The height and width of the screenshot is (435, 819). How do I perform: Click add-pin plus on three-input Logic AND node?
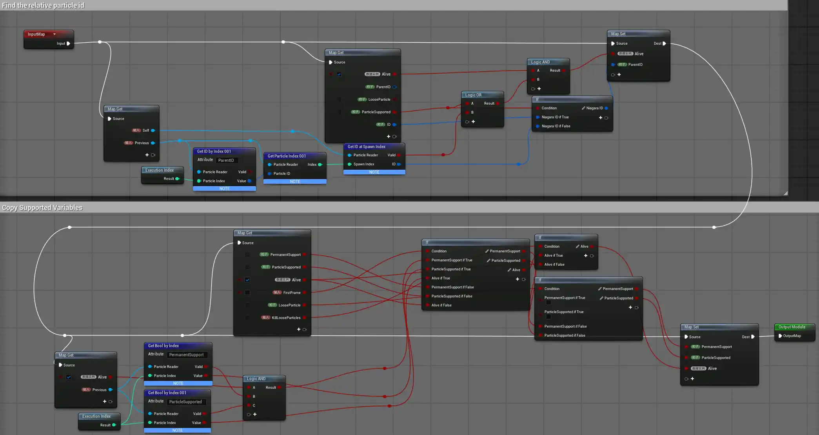[255, 414]
